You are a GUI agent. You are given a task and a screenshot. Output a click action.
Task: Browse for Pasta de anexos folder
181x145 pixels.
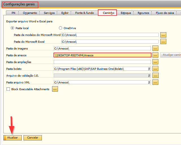tap(155, 55)
